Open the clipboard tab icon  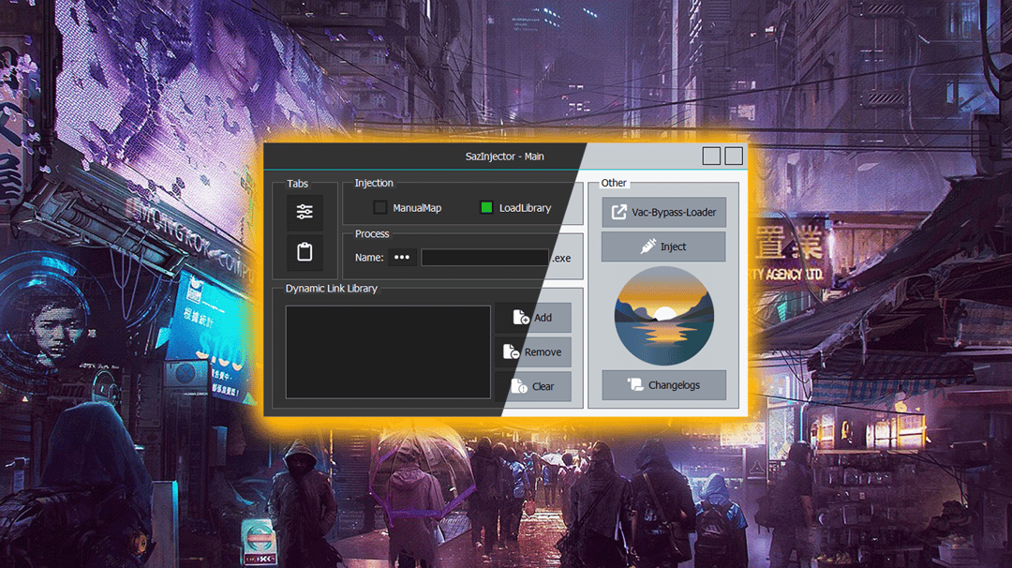click(x=305, y=252)
